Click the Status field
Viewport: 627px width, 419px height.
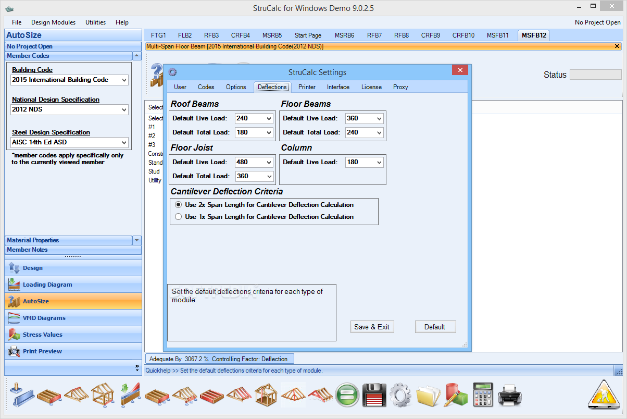pos(595,75)
